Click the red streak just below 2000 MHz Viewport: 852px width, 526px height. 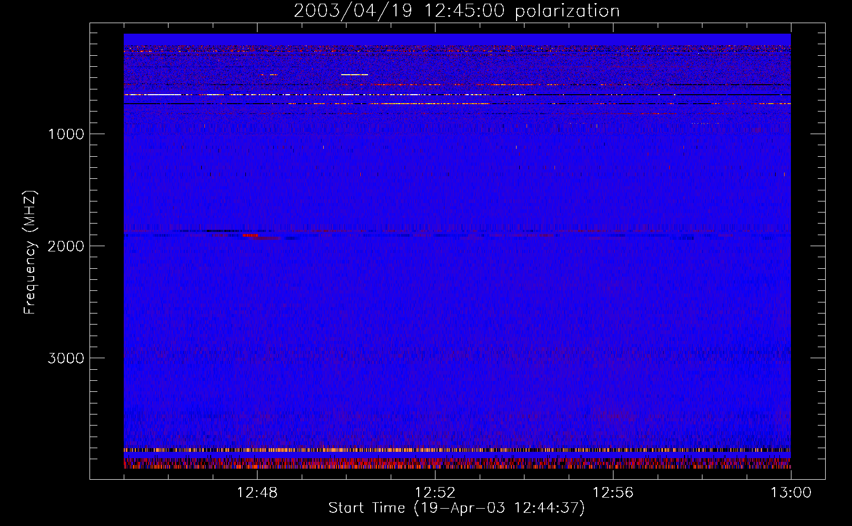coord(251,235)
